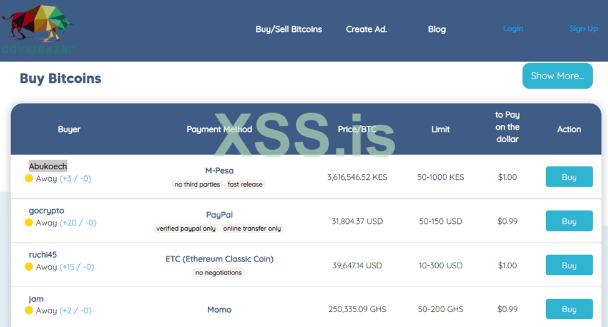Click gocrypto's yellow Away status dot

click(x=29, y=223)
